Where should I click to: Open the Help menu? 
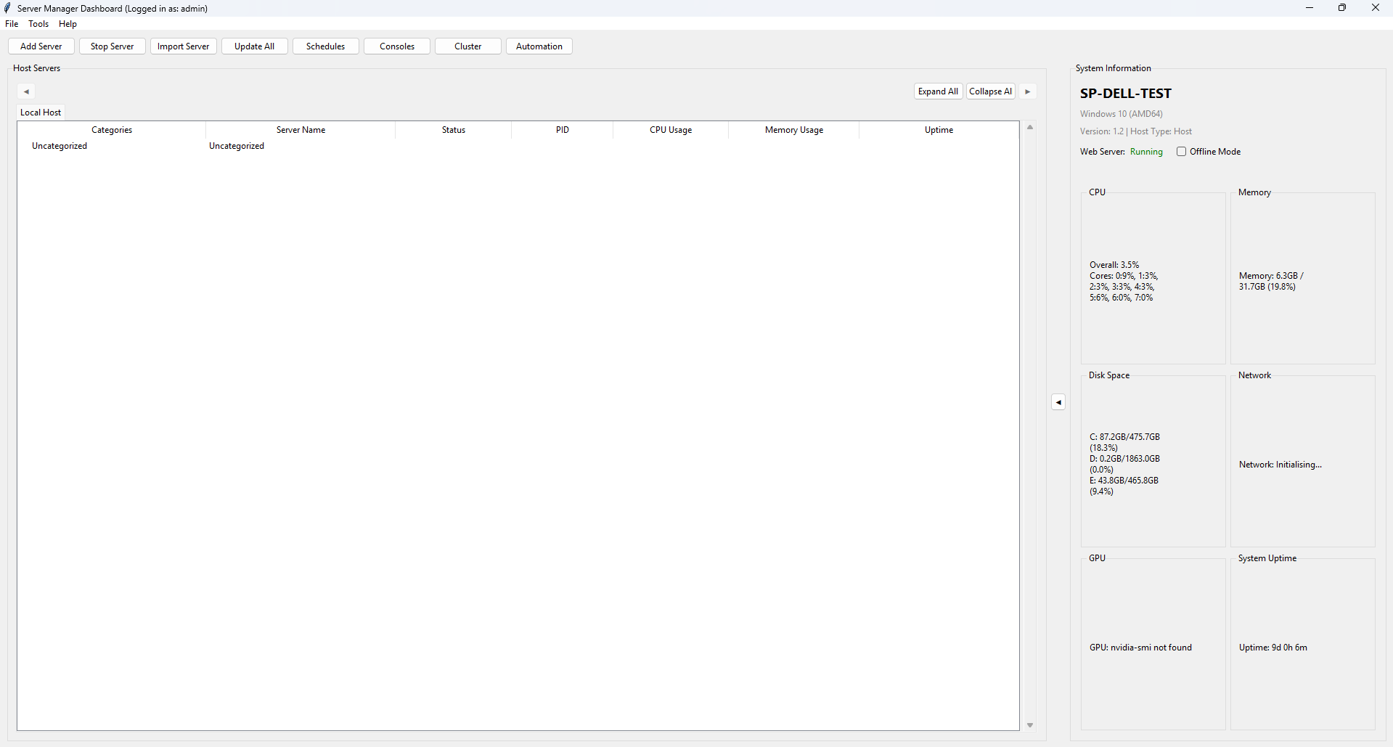point(68,24)
